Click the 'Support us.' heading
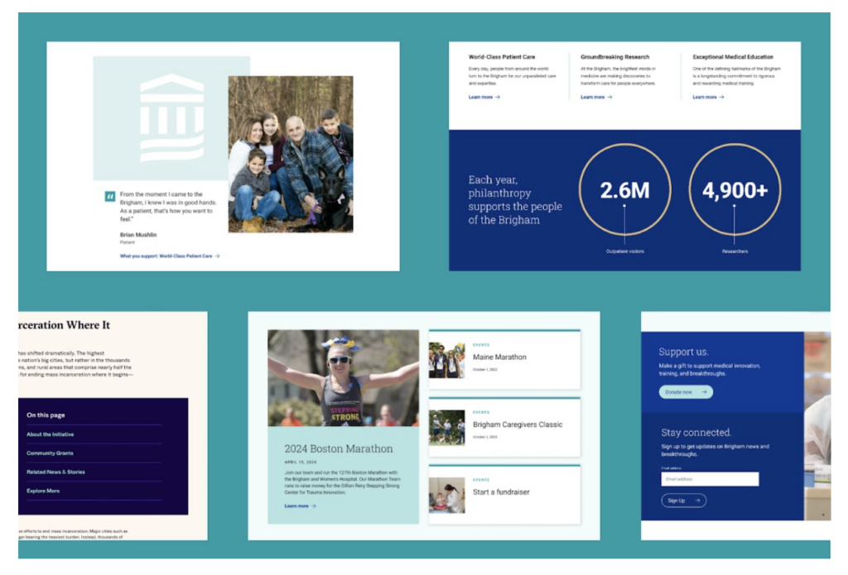The height and width of the screenshot is (575, 848). 683,352
